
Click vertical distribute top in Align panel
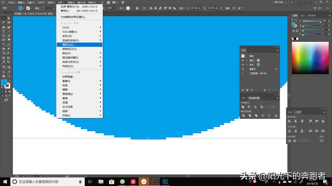pos(289,131)
